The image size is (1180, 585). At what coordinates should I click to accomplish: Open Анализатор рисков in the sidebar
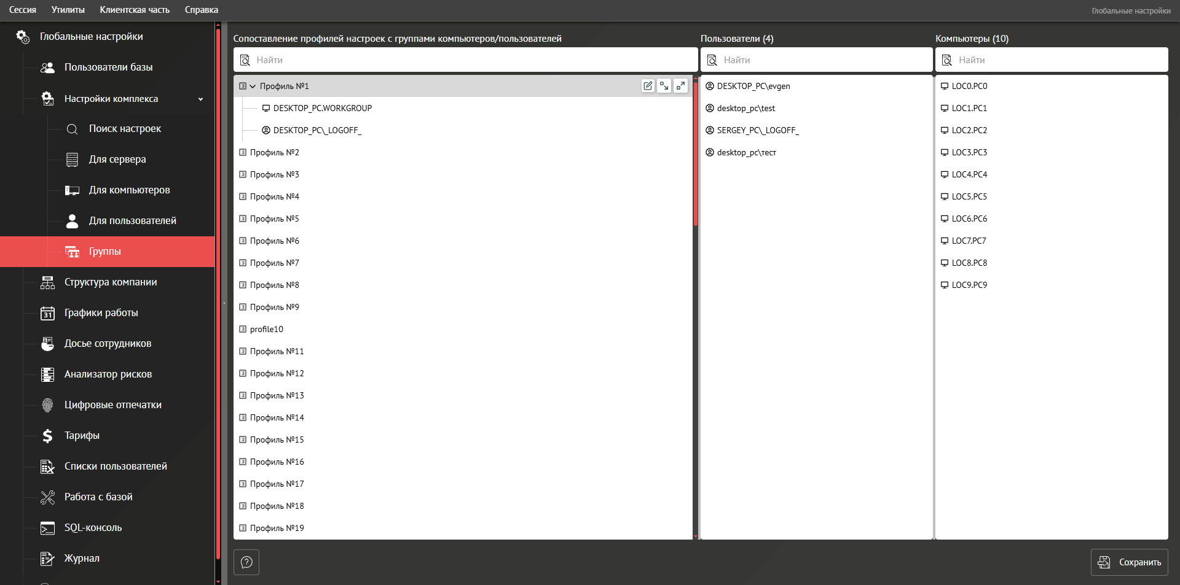pyautogui.click(x=108, y=374)
